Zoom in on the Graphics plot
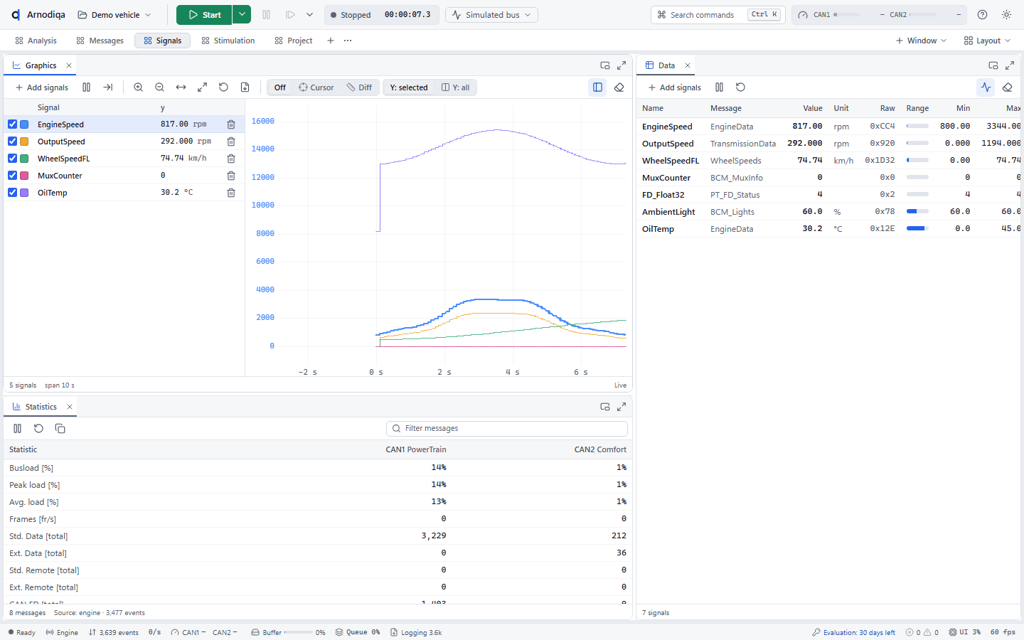 click(139, 87)
